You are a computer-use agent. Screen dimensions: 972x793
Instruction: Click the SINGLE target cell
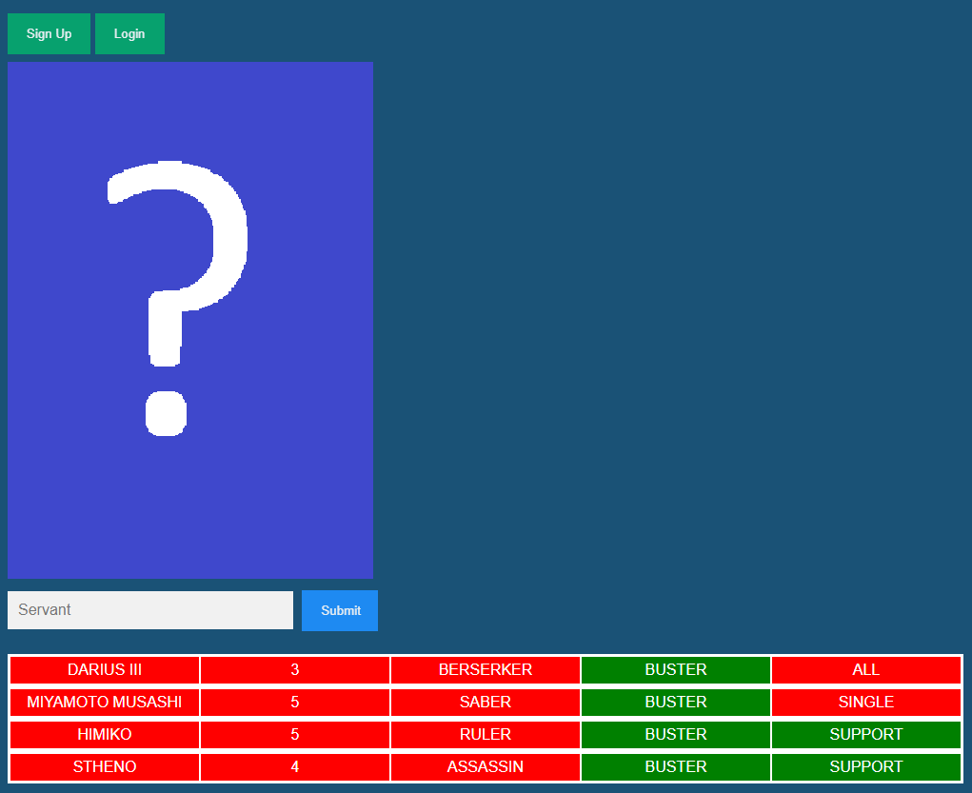[x=866, y=702]
